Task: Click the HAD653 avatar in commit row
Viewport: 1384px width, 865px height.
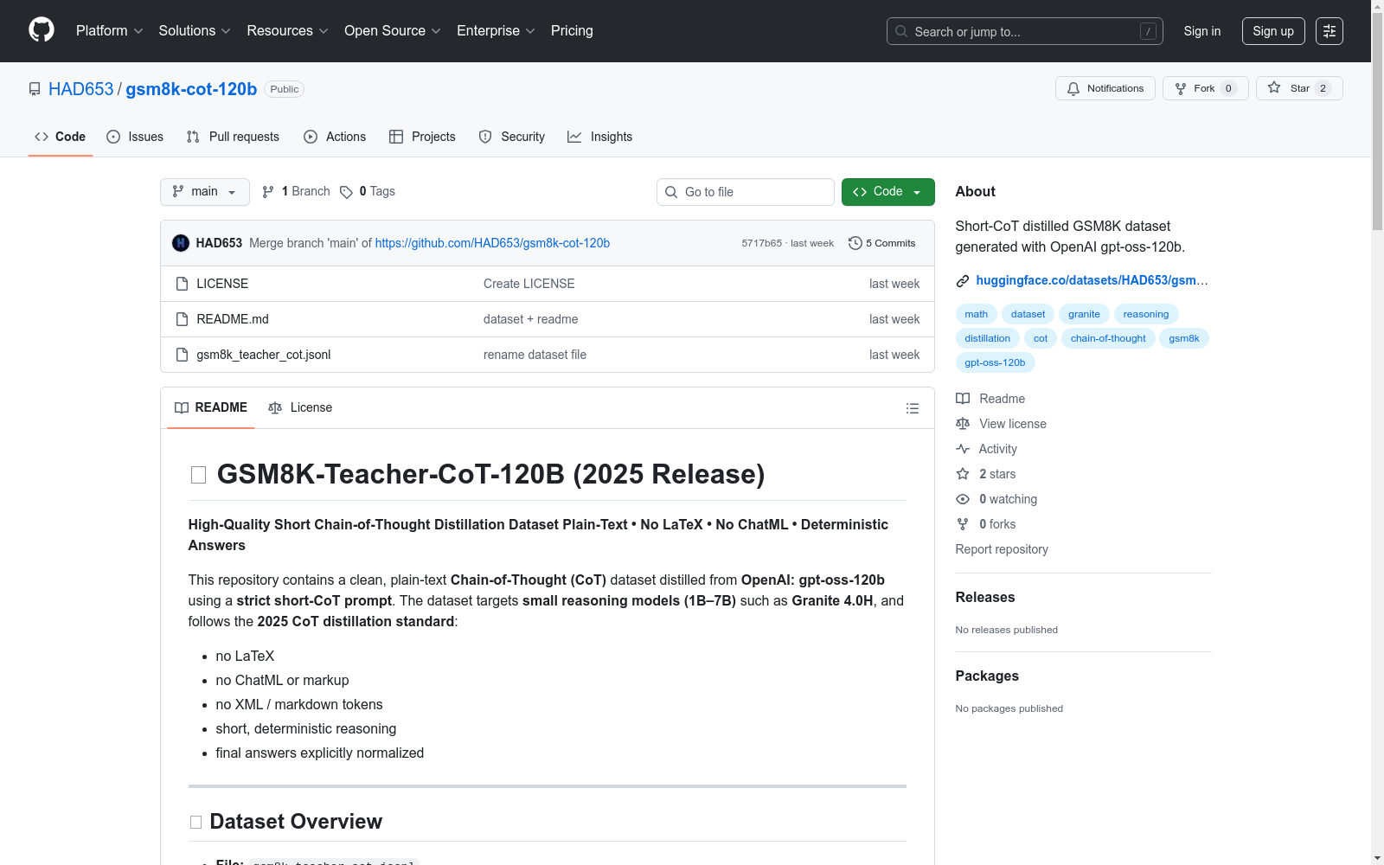Action: tap(181, 243)
